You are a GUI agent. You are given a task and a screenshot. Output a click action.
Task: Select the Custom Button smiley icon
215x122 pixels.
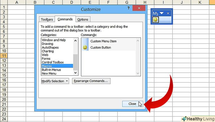point(85,47)
